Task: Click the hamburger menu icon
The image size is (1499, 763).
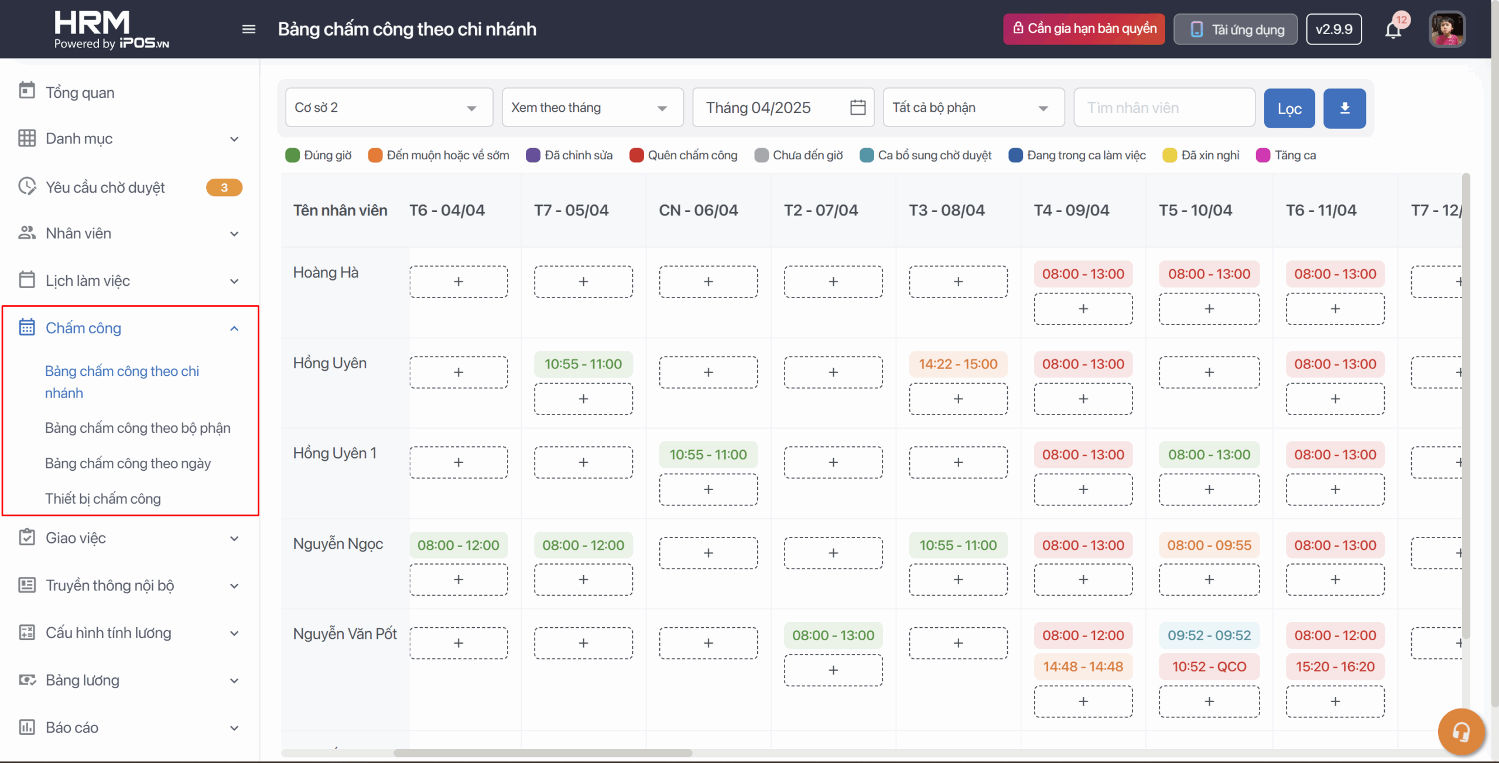Action: tap(248, 29)
